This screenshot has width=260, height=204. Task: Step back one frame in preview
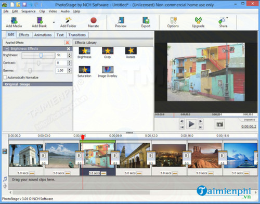[x=181, y=121]
